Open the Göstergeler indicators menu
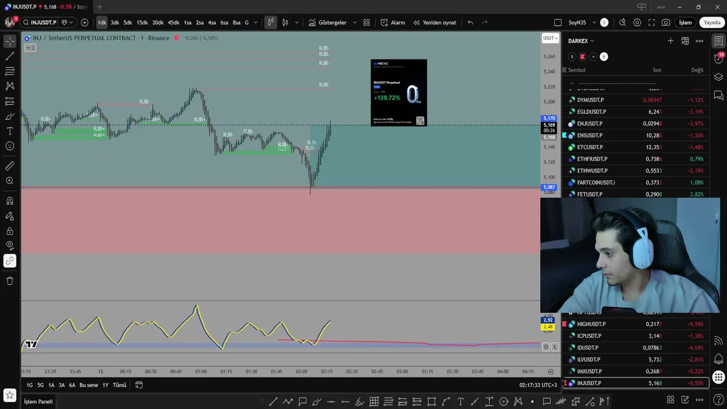 click(328, 23)
